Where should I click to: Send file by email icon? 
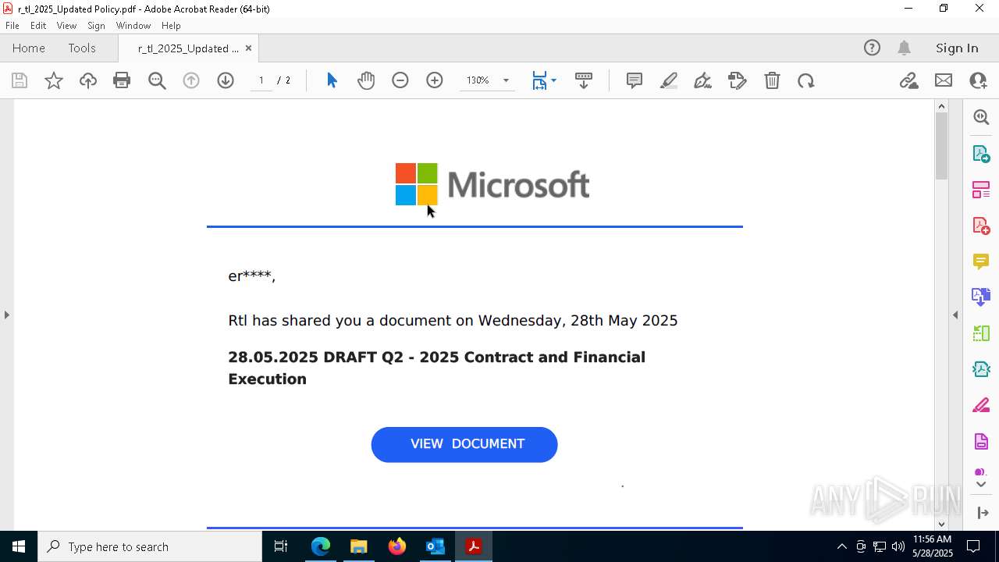(x=944, y=80)
